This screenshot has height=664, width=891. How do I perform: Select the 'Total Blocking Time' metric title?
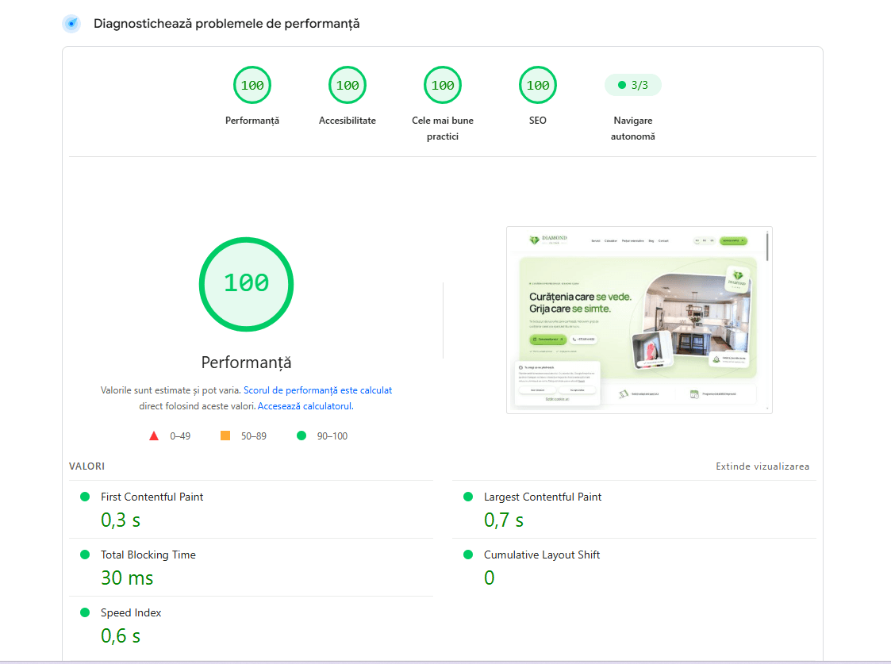[148, 555]
